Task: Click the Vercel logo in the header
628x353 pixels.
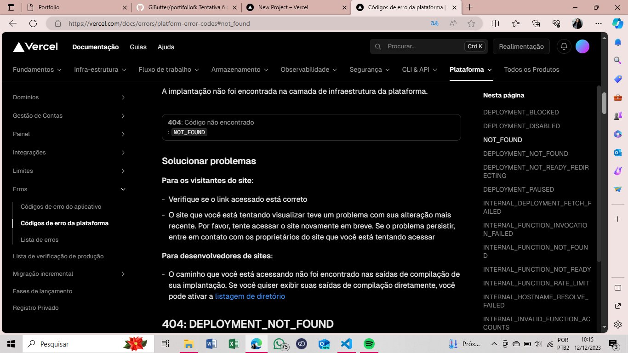Action: pyautogui.click(x=35, y=47)
